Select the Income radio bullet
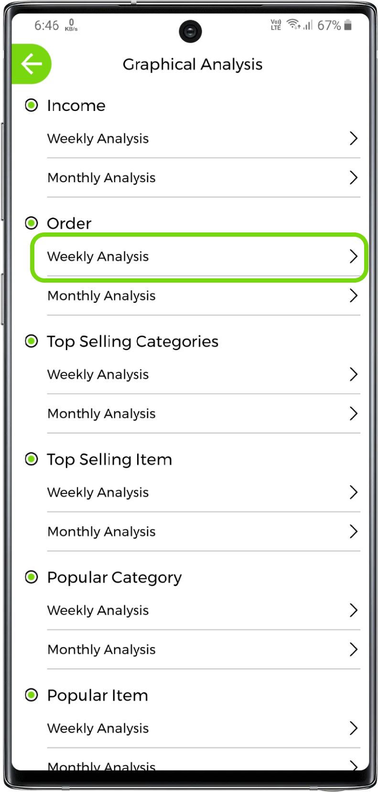The image size is (378, 792). [32, 105]
